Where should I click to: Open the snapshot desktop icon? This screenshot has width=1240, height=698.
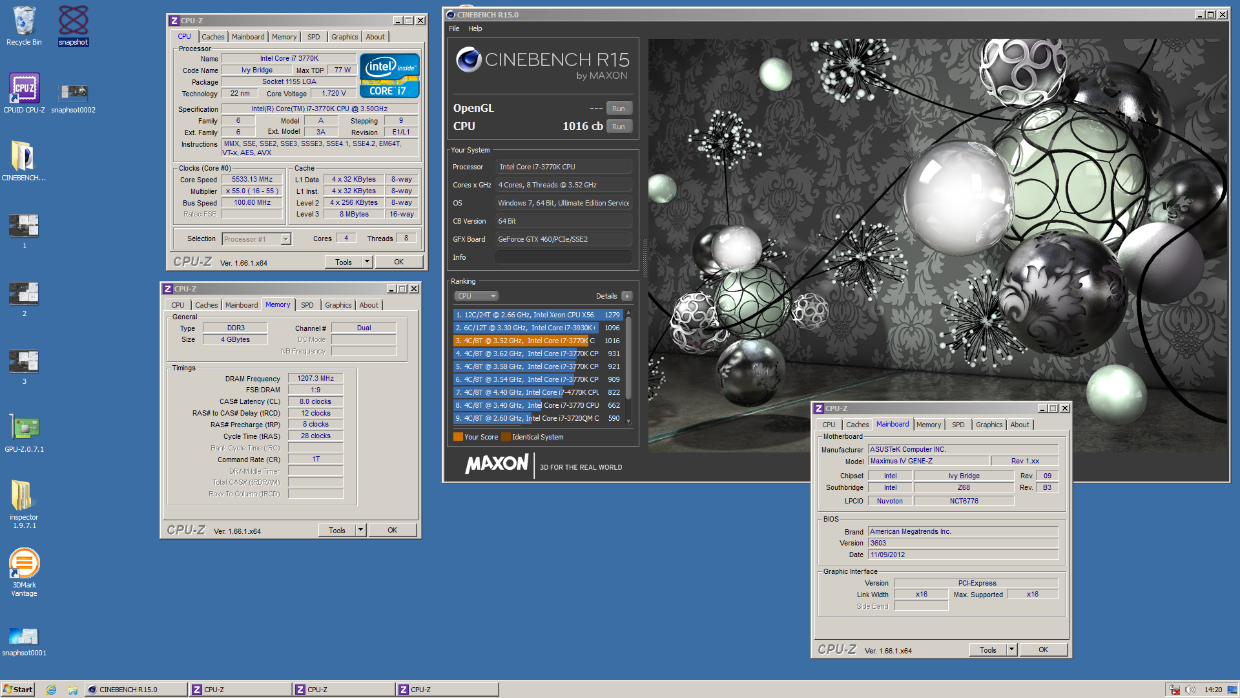[x=73, y=26]
